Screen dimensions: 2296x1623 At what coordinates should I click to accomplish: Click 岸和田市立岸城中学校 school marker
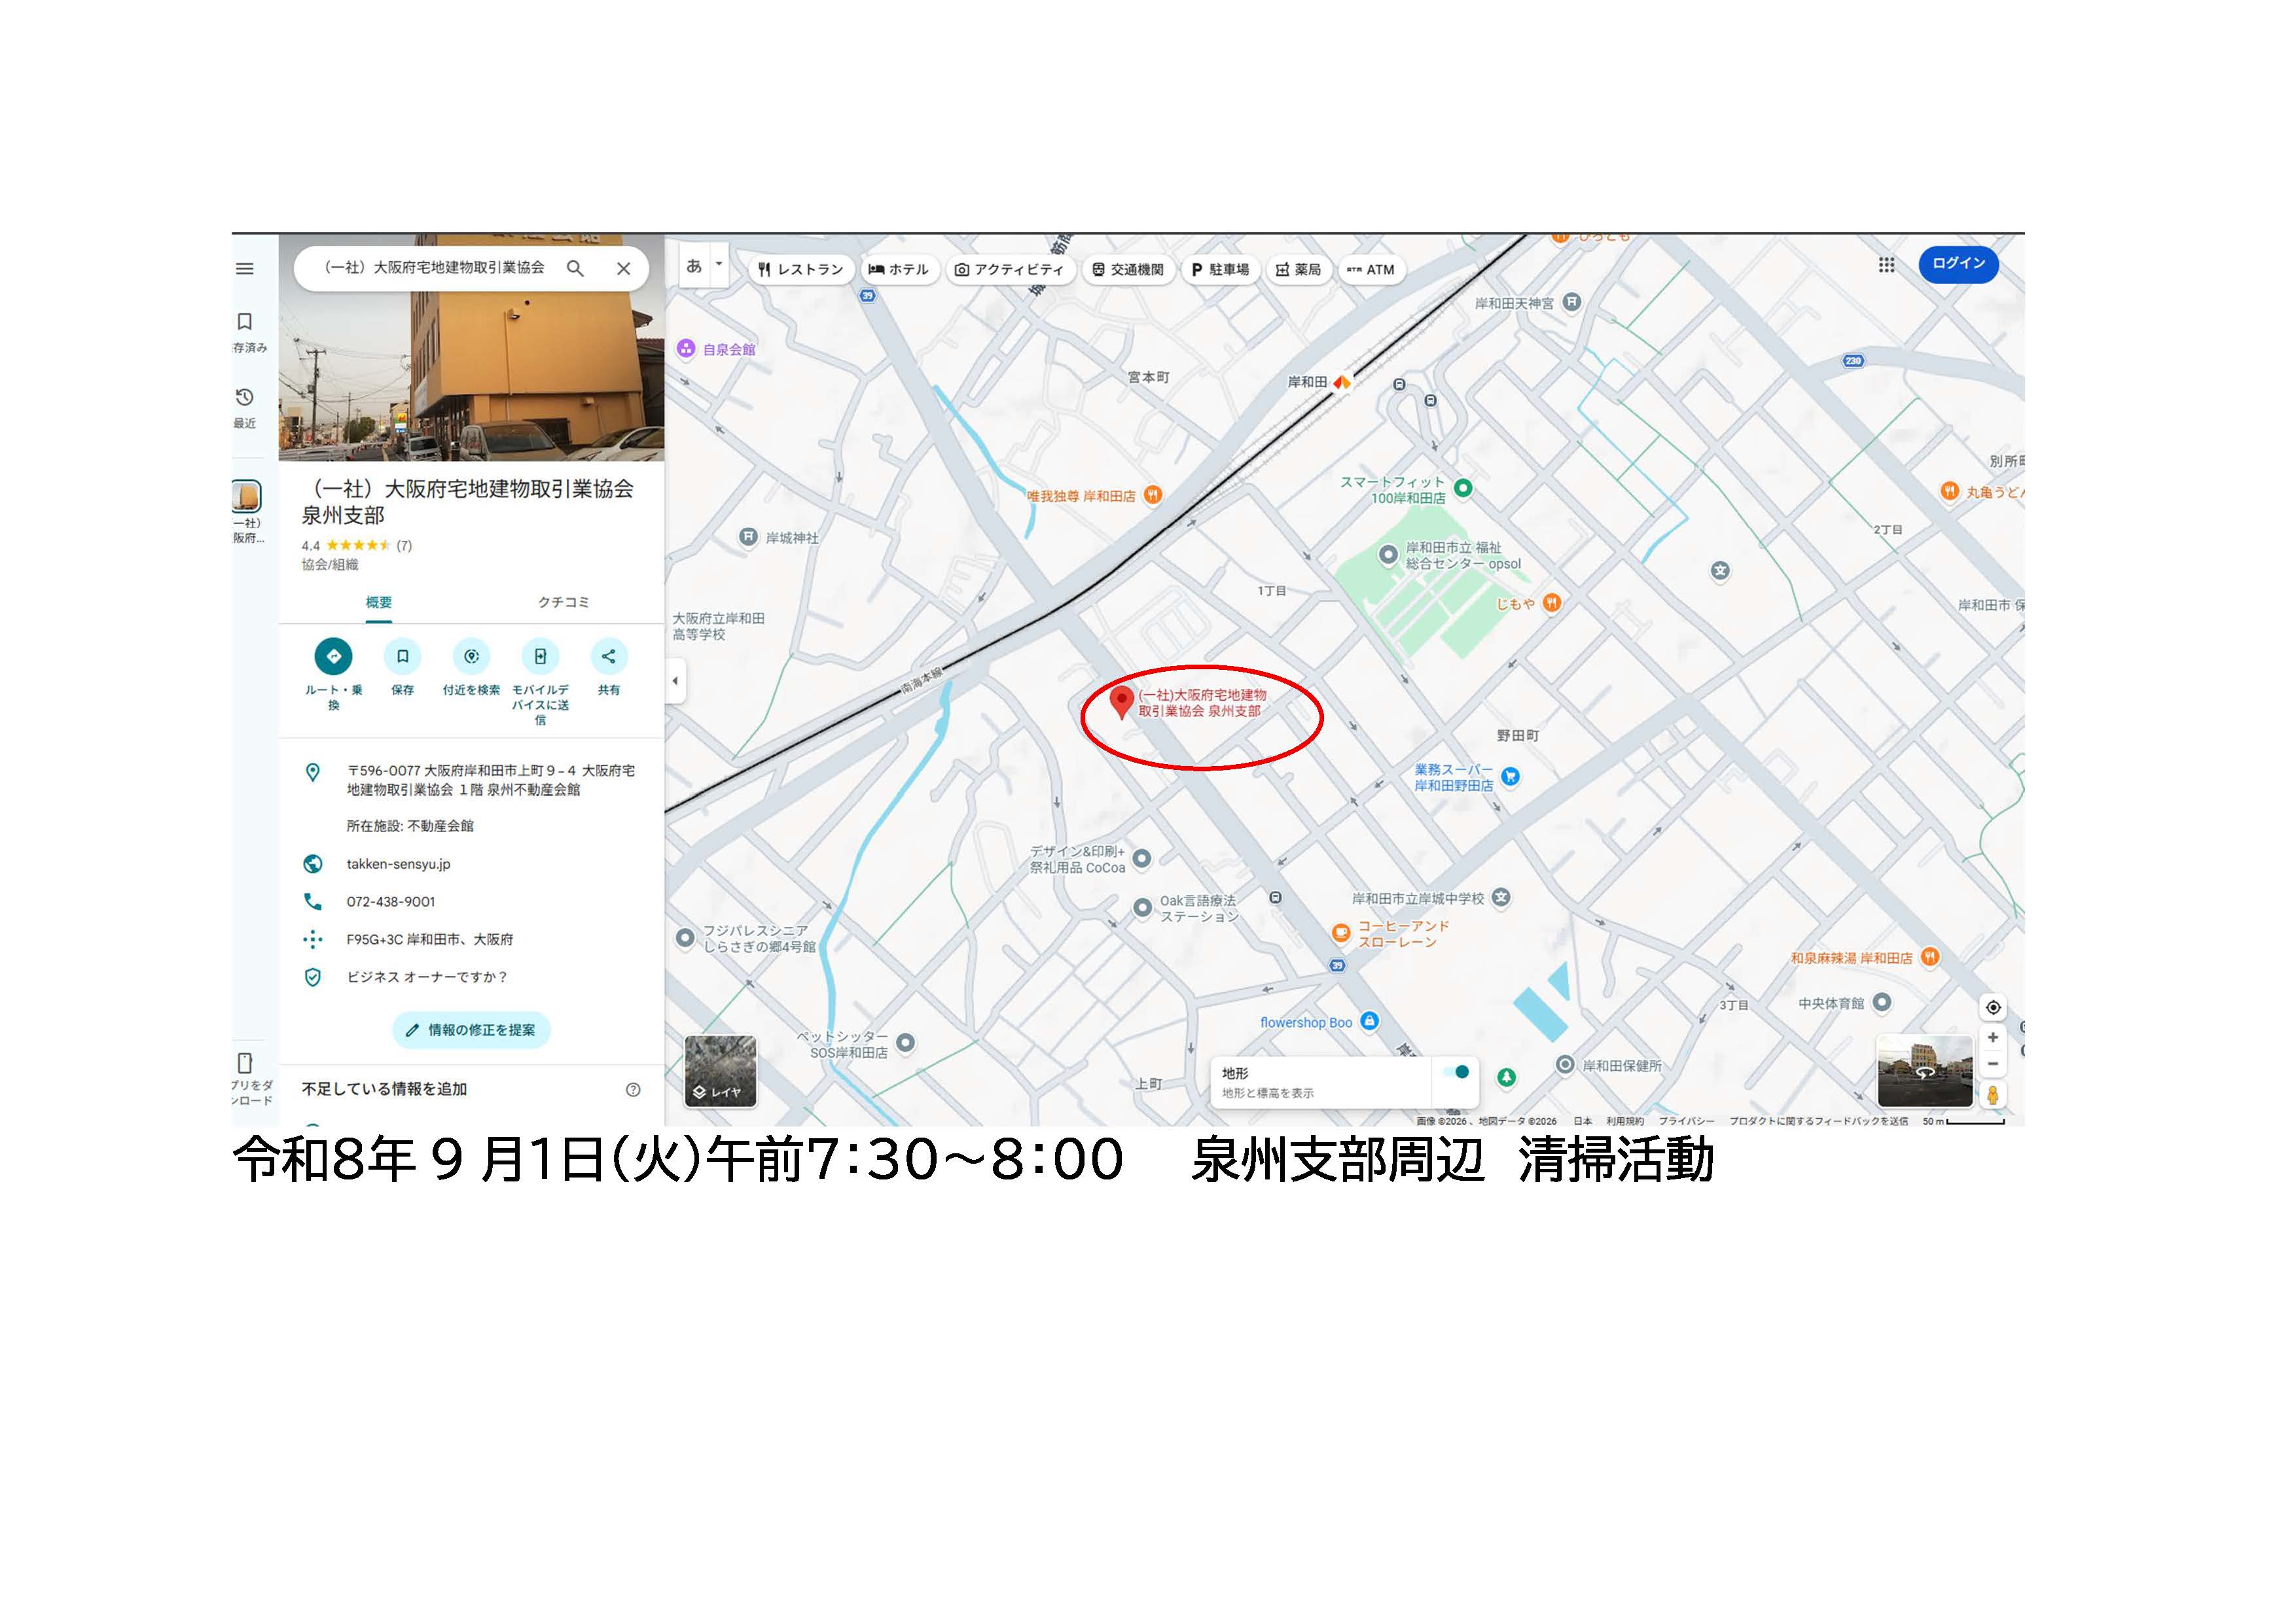click(1500, 898)
